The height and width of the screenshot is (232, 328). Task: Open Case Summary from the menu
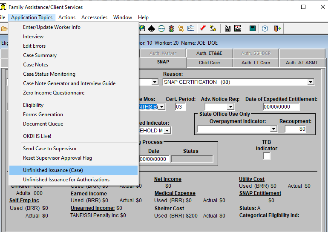click(x=73, y=55)
